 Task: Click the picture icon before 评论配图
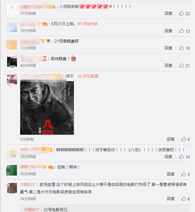point(80,76)
